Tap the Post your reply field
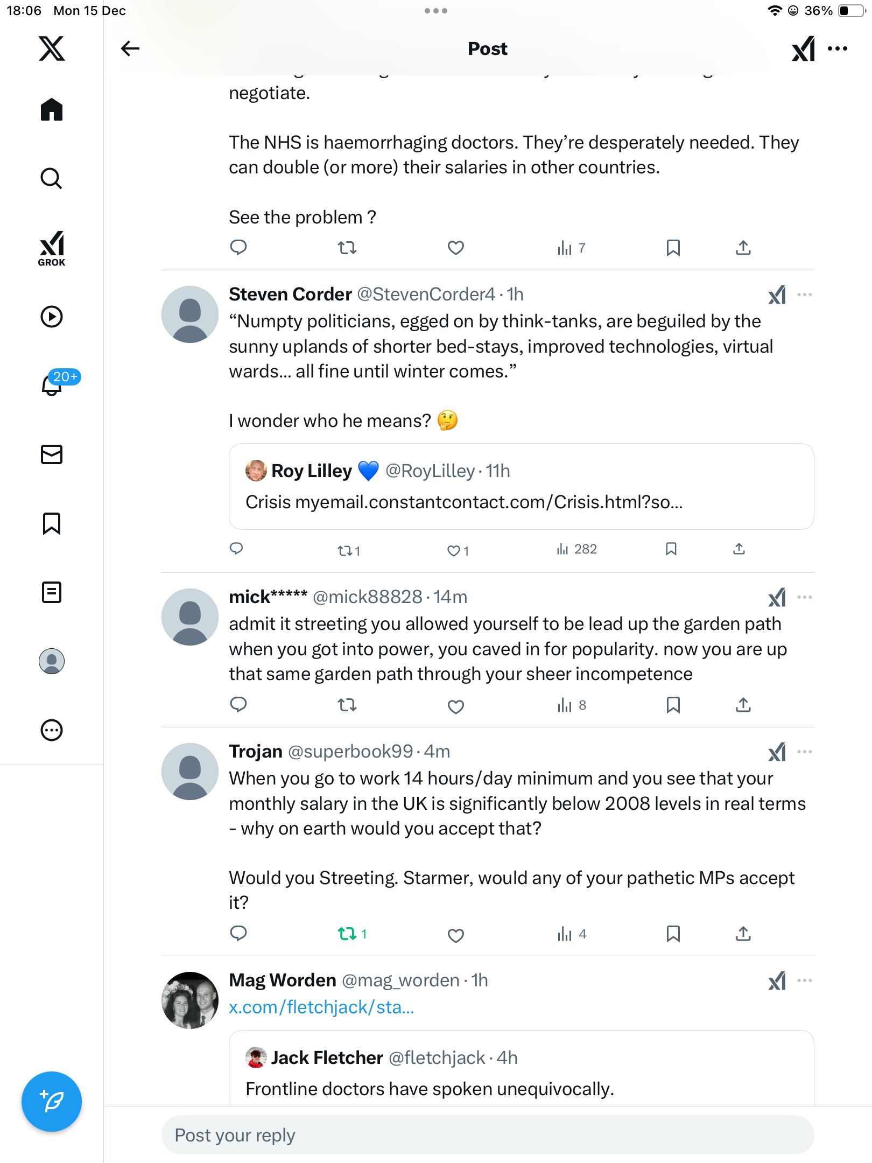Image resolution: width=872 pixels, height=1163 pixels. pyautogui.click(x=487, y=1135)
